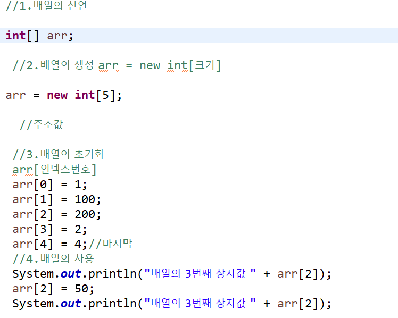This screenshot has height=318, width=398.
Task: Click the line 'arr[1] = 100;'
Action: pyautogui.click(x=56, y=199)
